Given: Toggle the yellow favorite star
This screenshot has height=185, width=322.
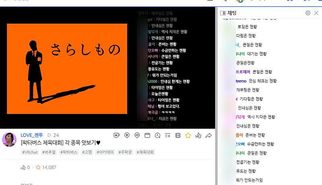Looking at the screenshot, I should coord(188,135).
